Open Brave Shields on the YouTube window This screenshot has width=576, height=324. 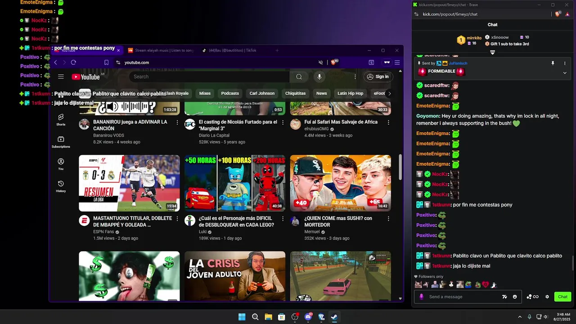pos(335,63)
